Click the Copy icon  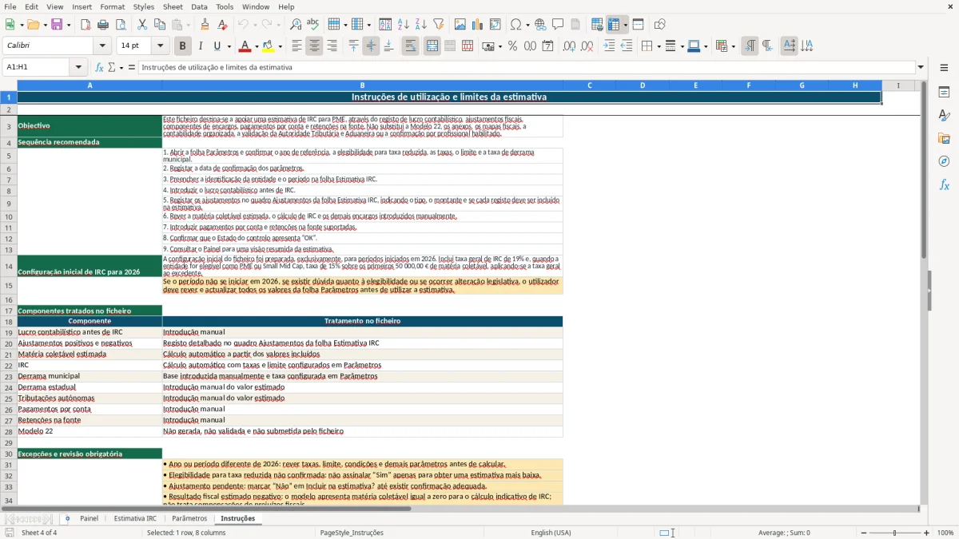[160, 25]
